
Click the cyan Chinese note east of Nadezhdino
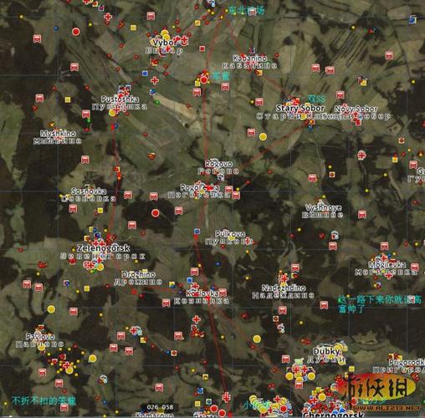coord(379,304)
